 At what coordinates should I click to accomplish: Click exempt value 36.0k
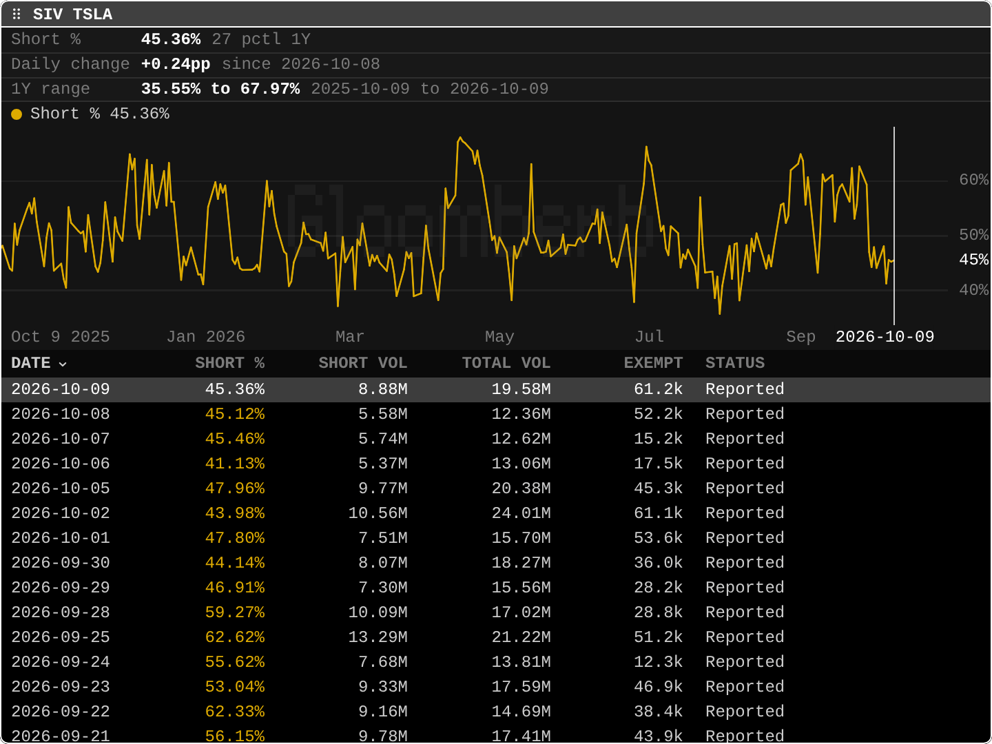coord(658,563)
